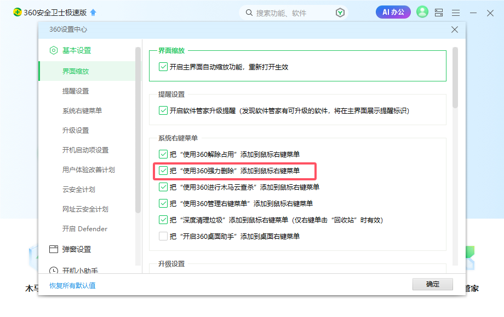Toggle 开启软件管家升级提醒 checkbox
This screenshot has height=317, width=504.
(x=163, y=110)
